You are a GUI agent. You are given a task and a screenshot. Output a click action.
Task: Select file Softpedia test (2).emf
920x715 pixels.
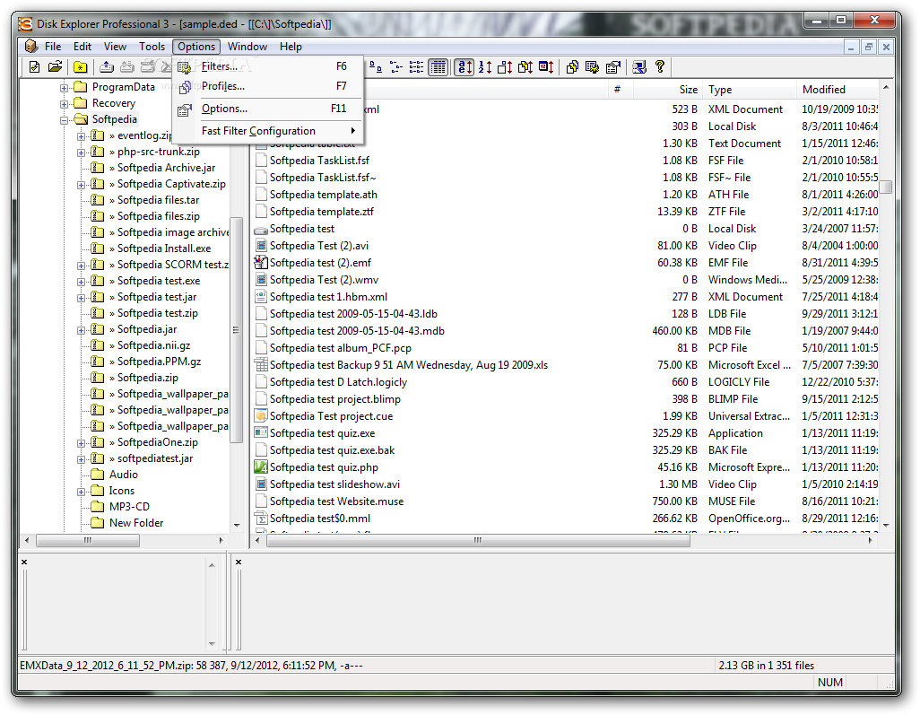(320, 262)
